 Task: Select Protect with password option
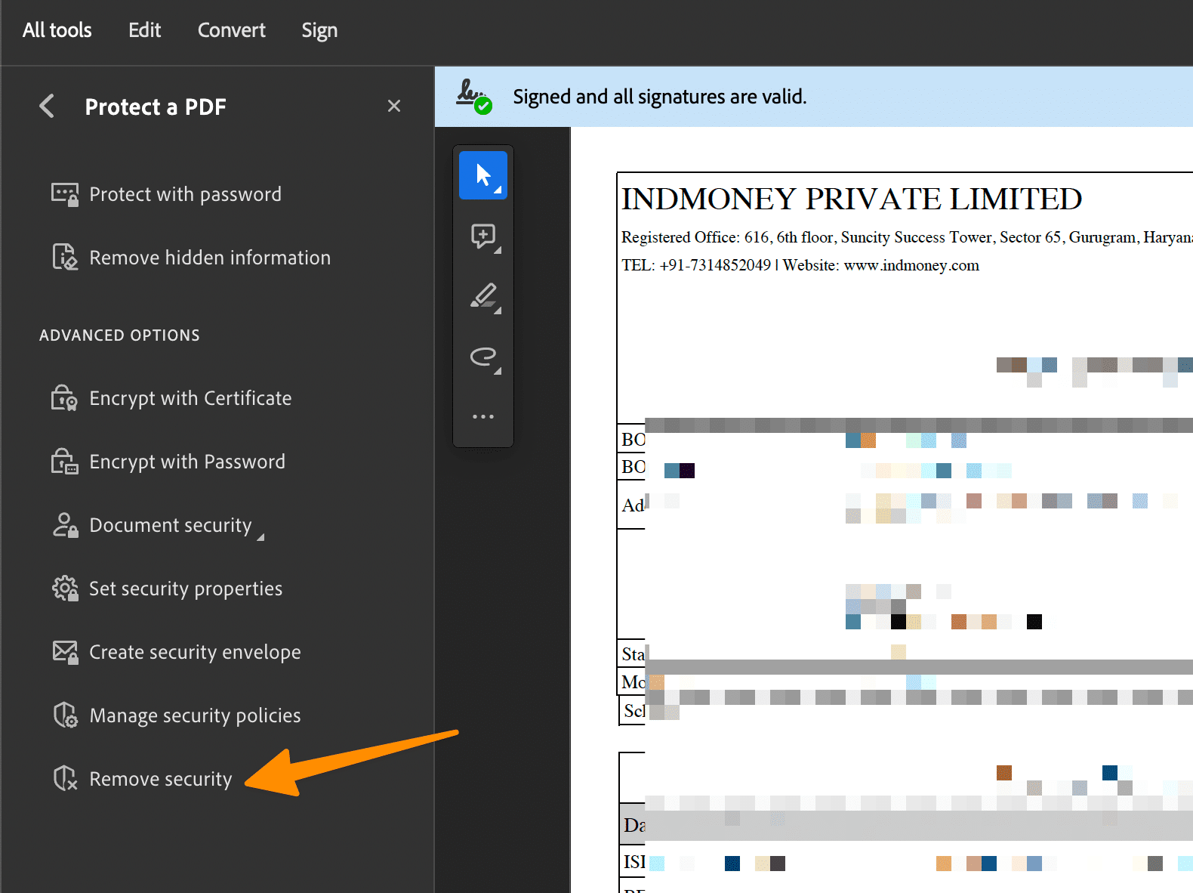click(185, 194)
